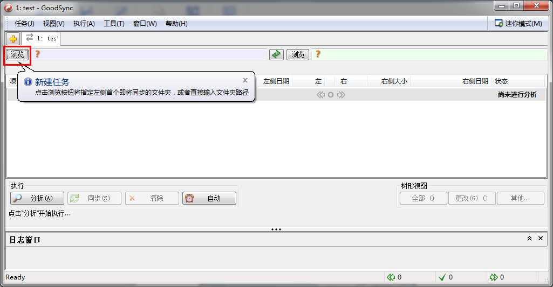Click the right folder path field
The height and width of the screenshot is (287, 553).
429,54
